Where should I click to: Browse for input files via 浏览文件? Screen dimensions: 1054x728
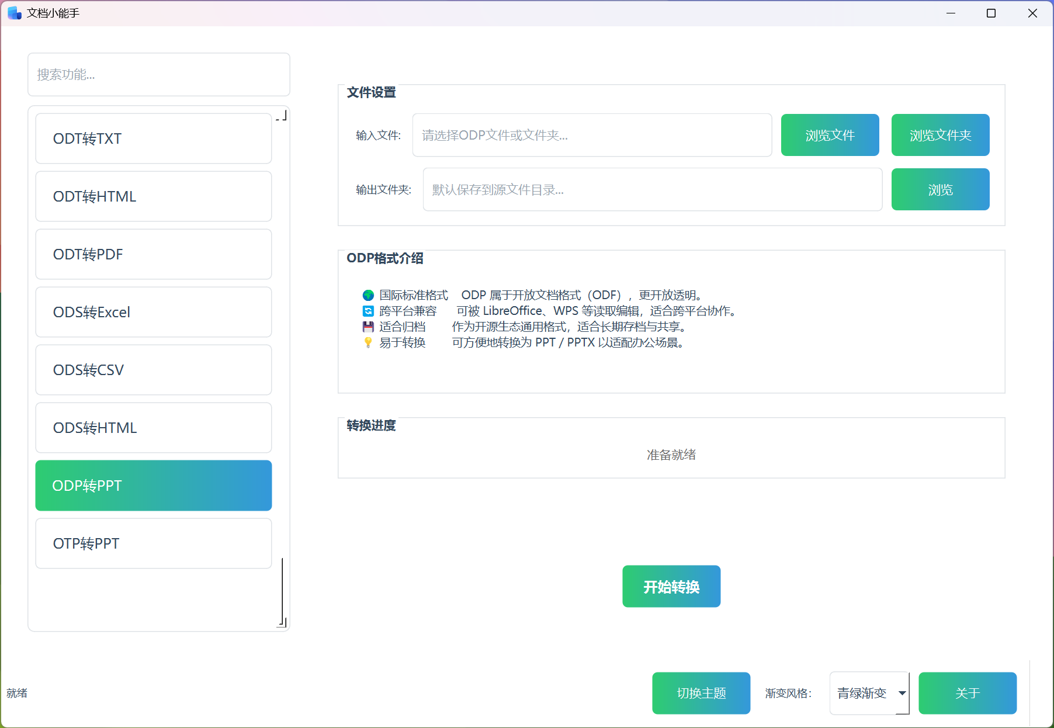tap(830, 135)
